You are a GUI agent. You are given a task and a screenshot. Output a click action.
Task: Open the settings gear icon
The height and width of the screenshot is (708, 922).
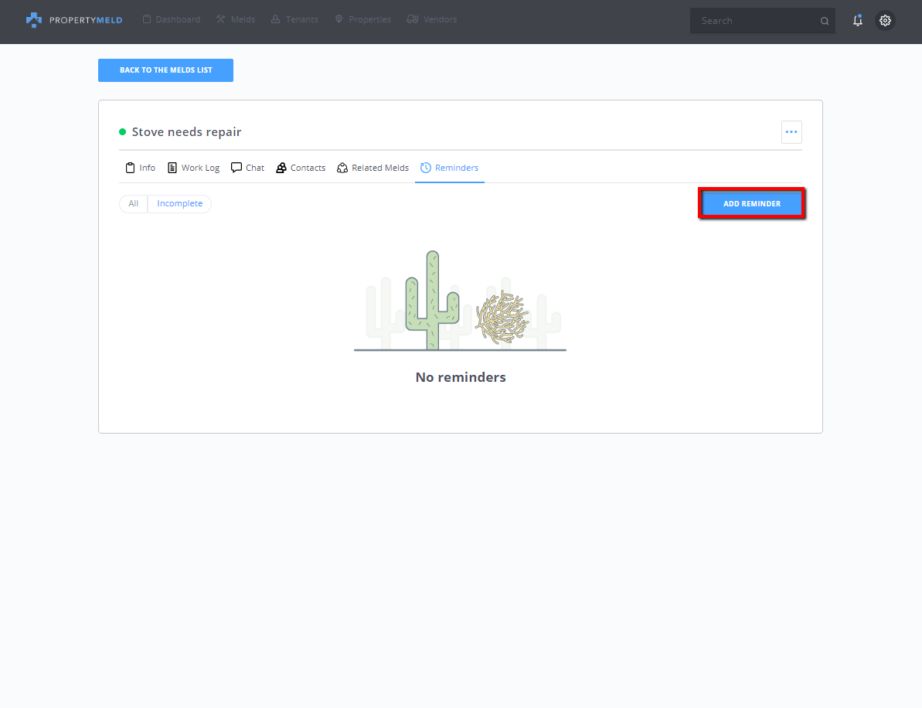click(885, 21)
